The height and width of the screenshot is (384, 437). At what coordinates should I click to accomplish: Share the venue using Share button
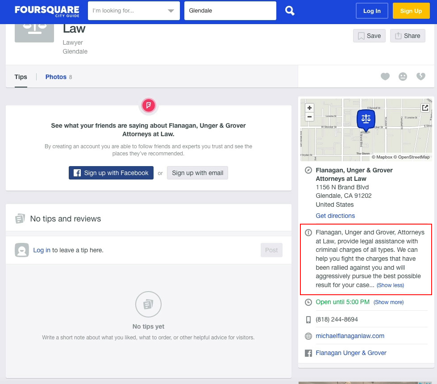408,36
